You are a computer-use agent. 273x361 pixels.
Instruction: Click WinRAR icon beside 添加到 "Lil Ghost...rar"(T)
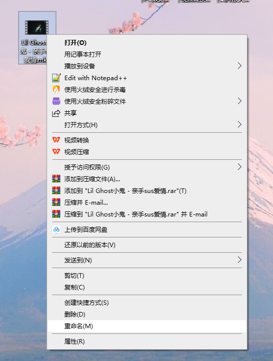point(56,190)
